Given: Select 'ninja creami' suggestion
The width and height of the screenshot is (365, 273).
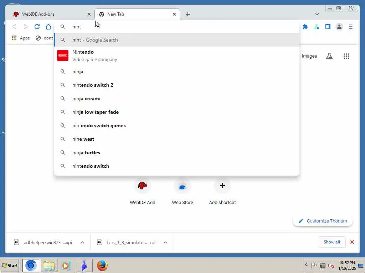Looking at the screenshot, I should pyautogui.click(x=177, y=98).
